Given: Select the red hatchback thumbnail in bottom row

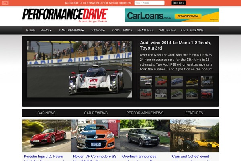Looking at the screenshot, I should [146, 93].
